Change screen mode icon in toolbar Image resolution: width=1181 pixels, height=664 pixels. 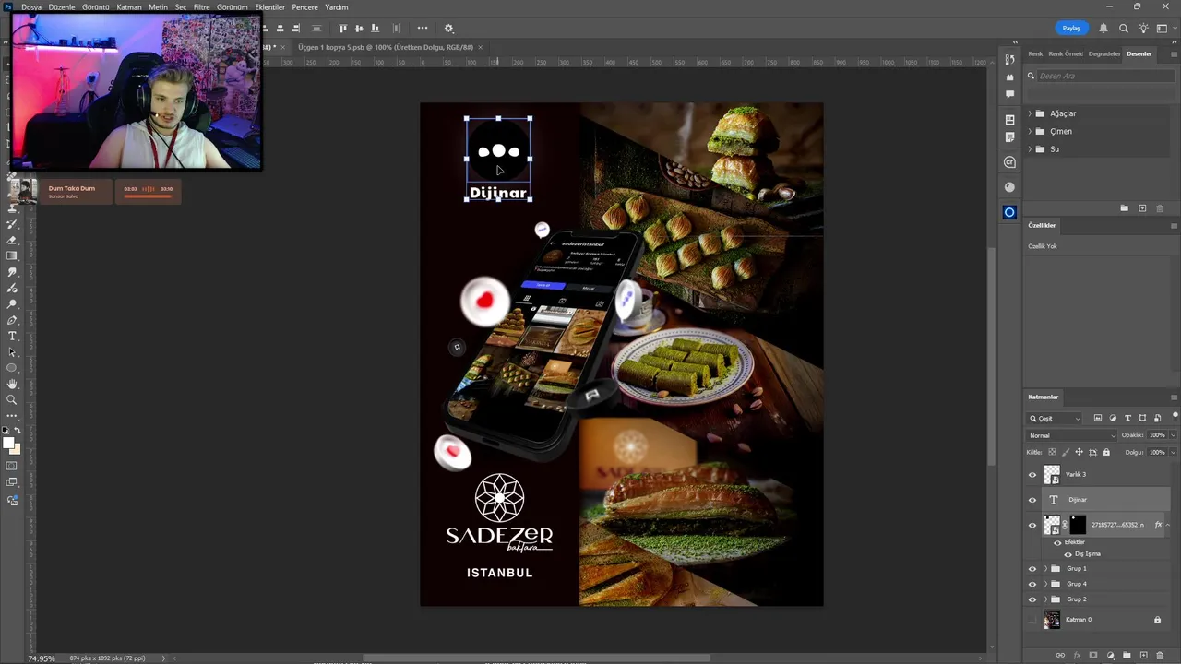[x=12, y=483]
